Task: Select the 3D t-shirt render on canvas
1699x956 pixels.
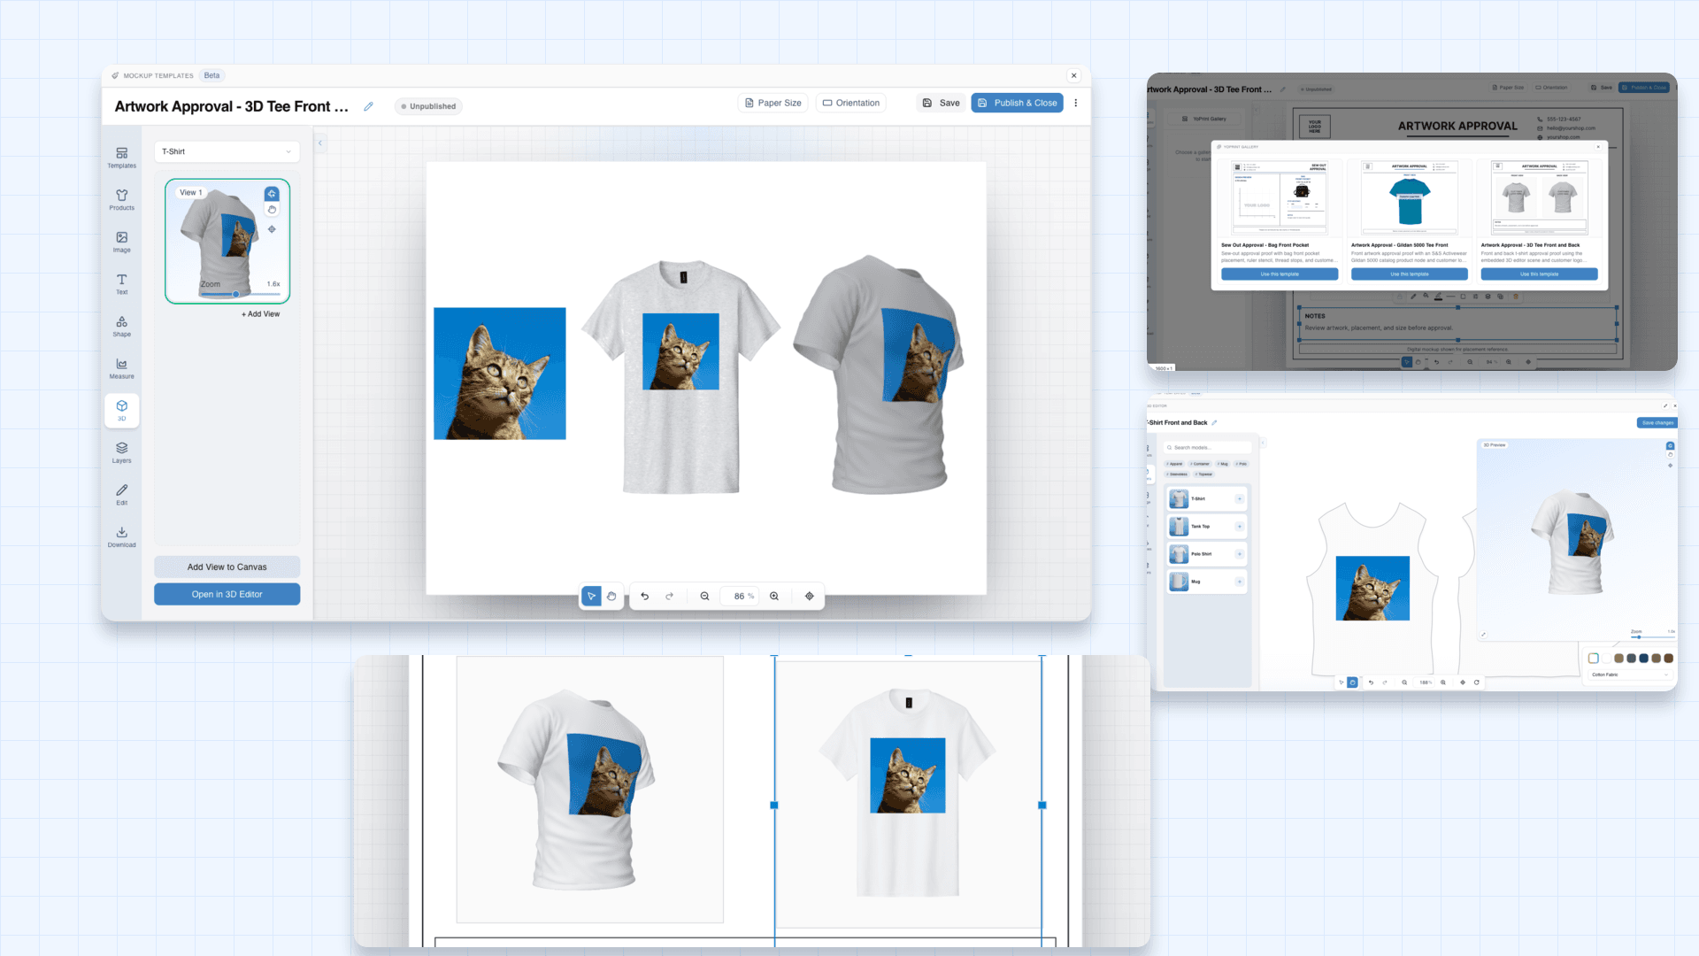Action: tap(878, 374)
